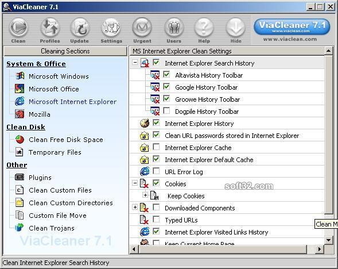The width and height of the screenshot is (338, 269).
Task: Click the Cleaning Sections header button
Action: click(x=65, y=51)
